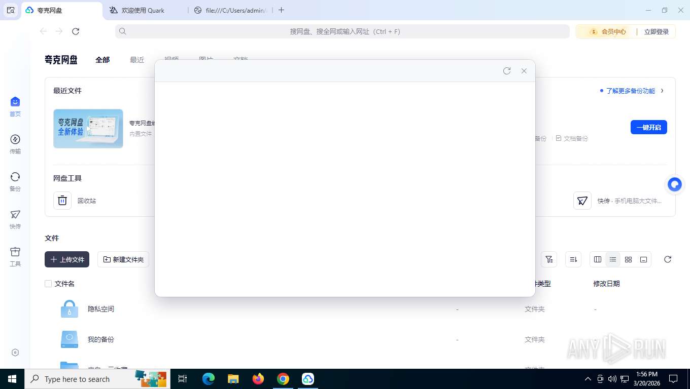Screen dimensions: 690x389
Task: Select the file:///C:/Users/admin browser tab
Action: tap(231, 10)
